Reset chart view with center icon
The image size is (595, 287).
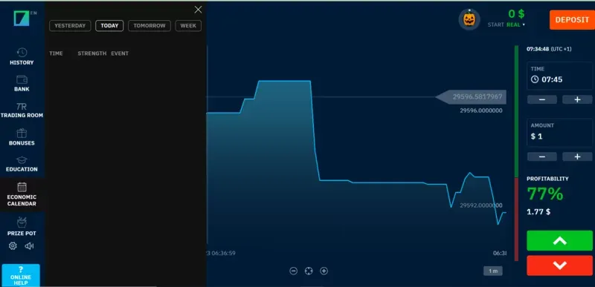[309, 271]
